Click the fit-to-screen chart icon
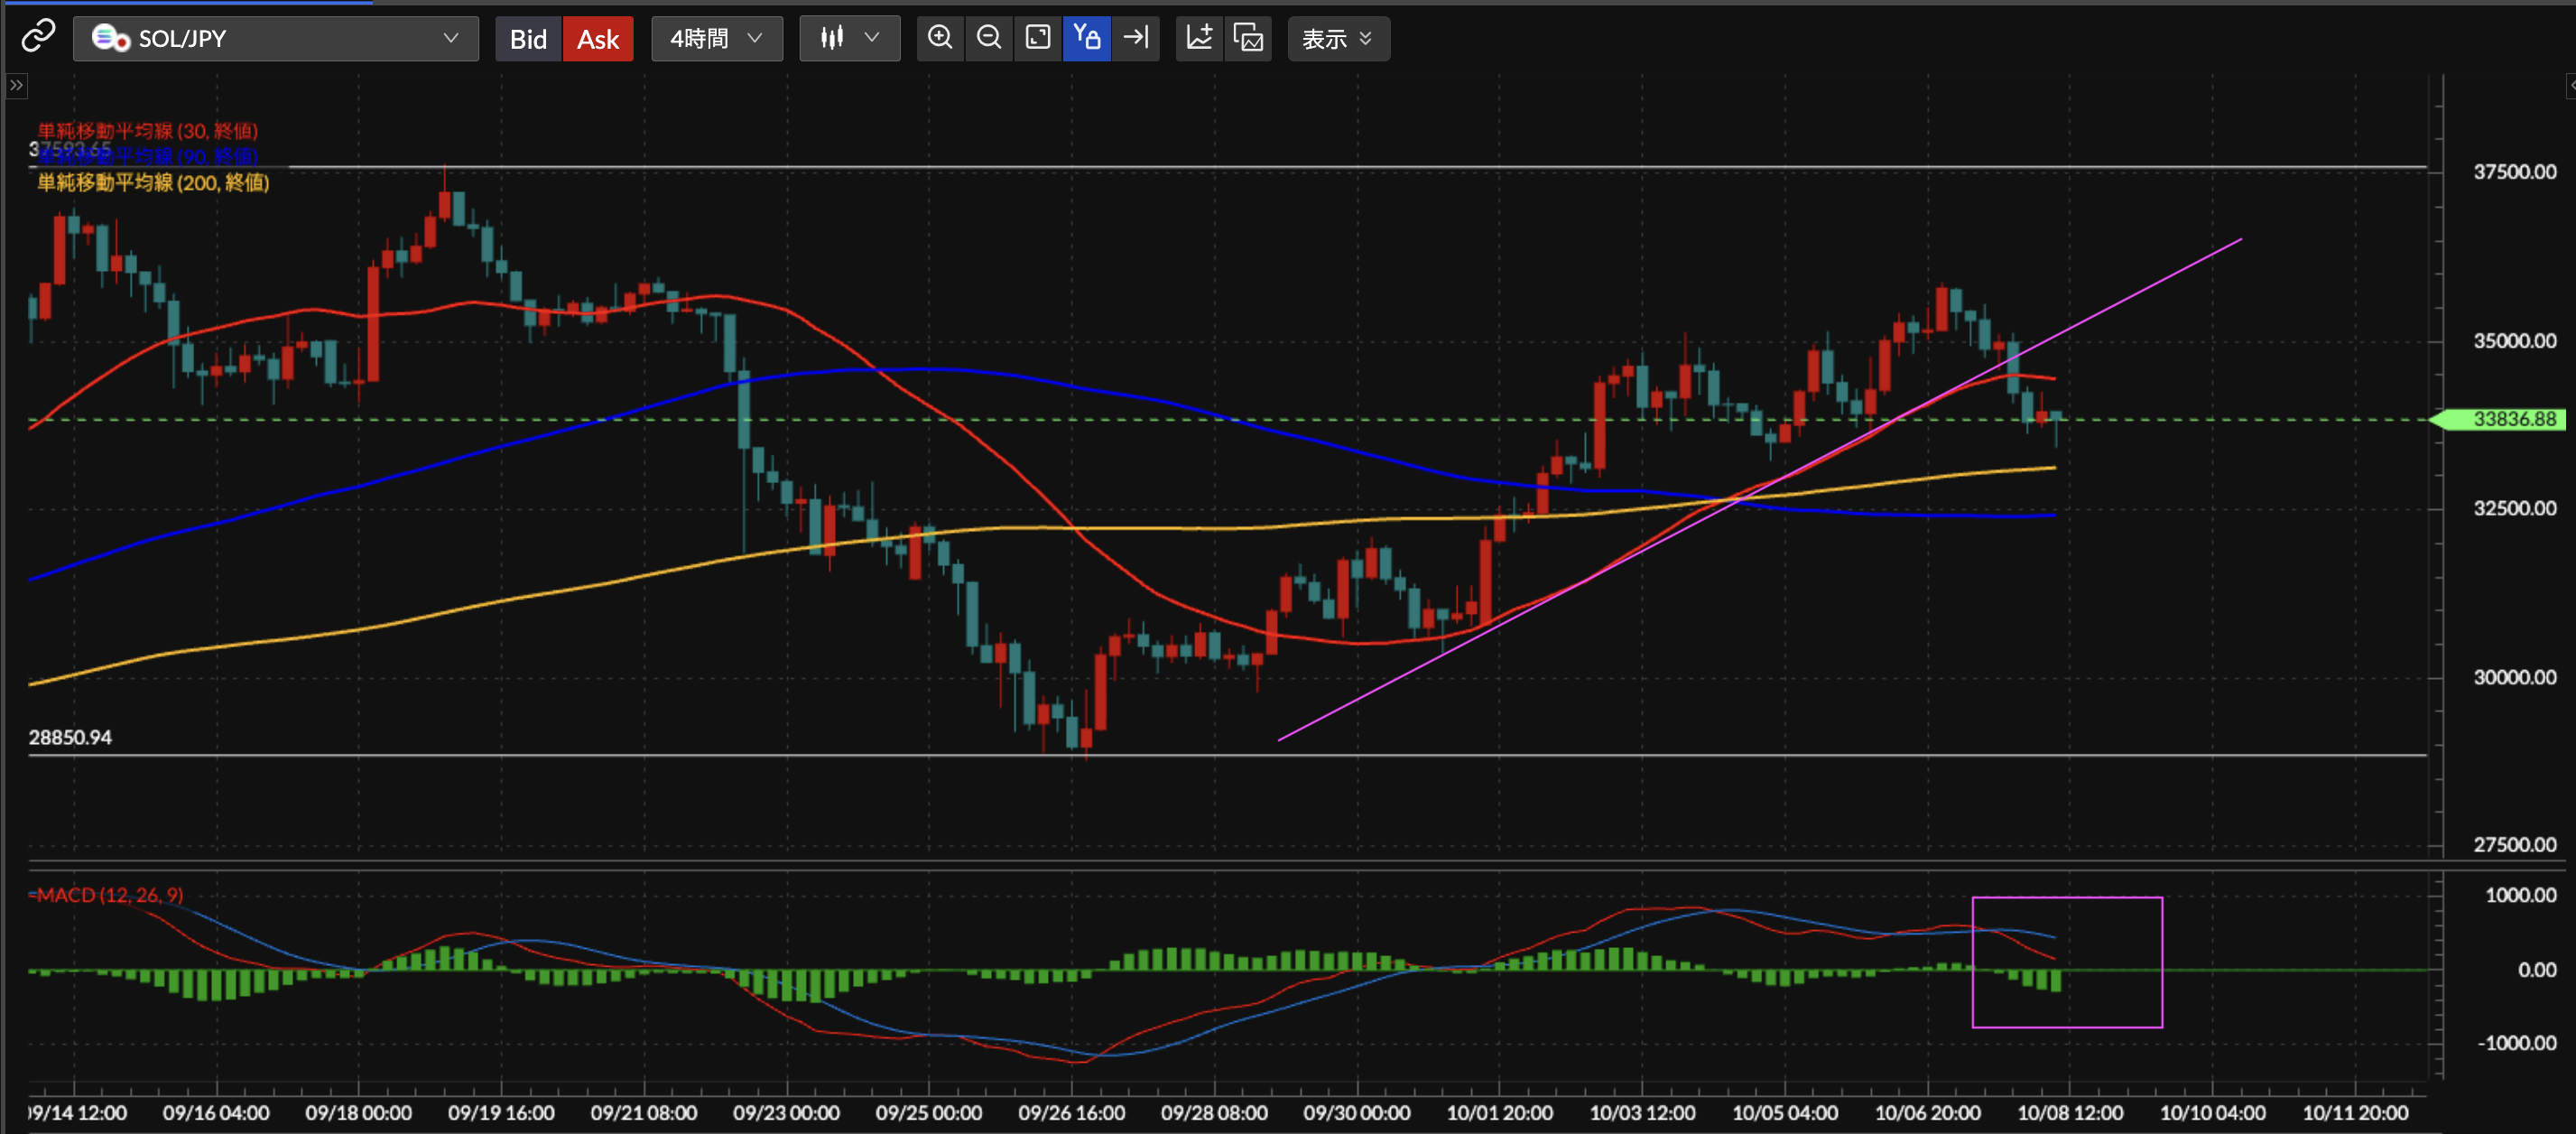 pos(1038,38)
